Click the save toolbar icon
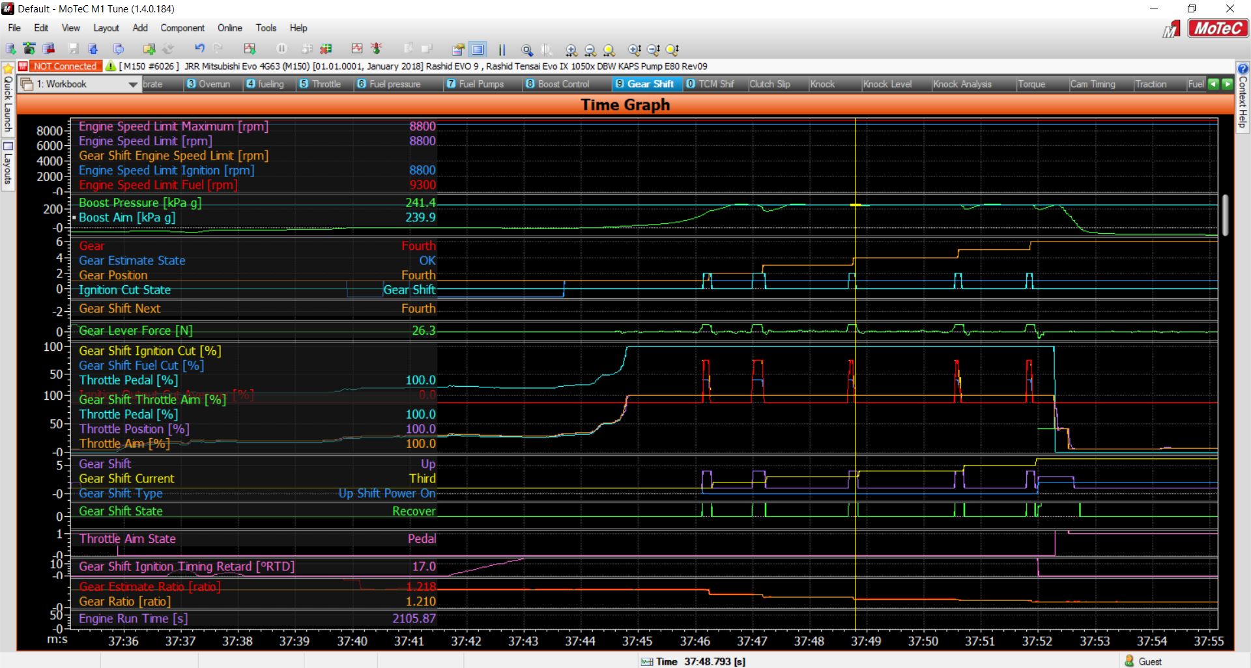The width and height of the screenshot is (1251, 668). [x=73, y=49]
